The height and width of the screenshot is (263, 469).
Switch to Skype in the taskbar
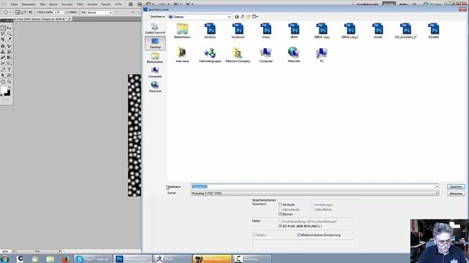(93, 259)
